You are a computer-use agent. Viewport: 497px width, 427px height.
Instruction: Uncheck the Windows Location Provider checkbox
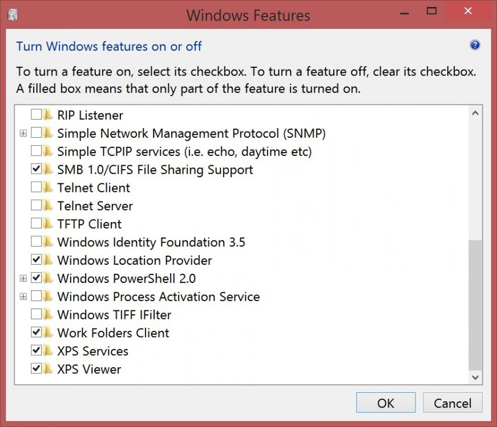(x=36, y=260)
